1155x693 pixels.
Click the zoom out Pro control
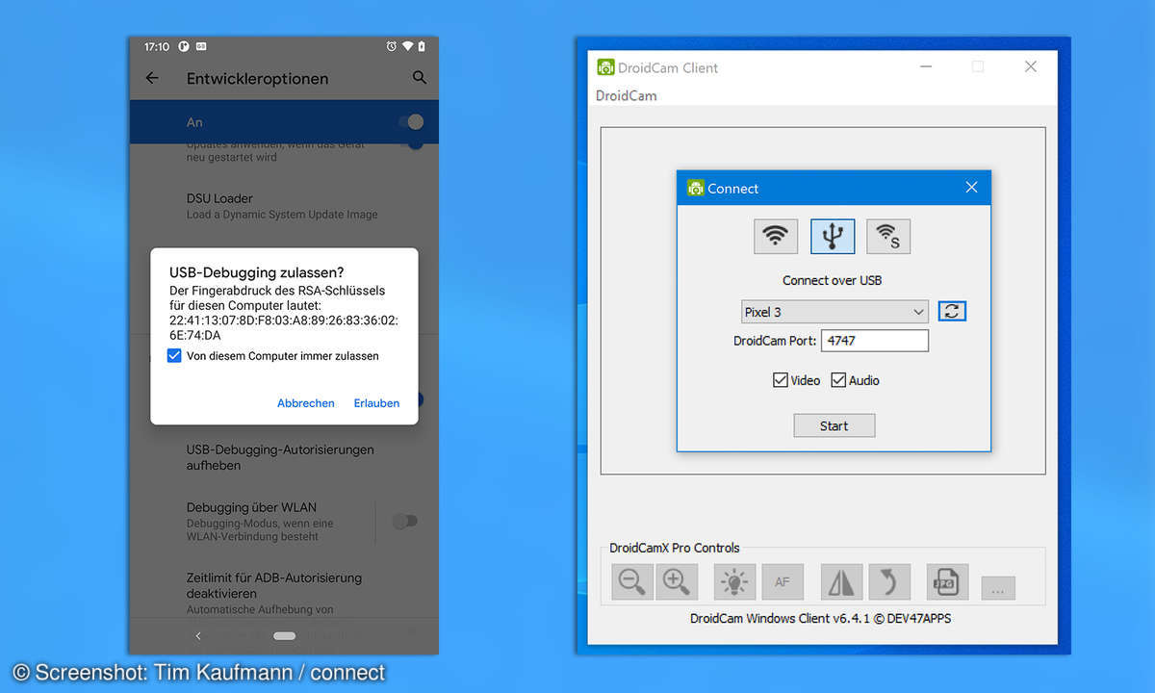632,581
